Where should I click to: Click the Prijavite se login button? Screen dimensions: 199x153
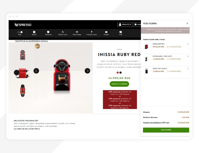(x=125, y=24)
